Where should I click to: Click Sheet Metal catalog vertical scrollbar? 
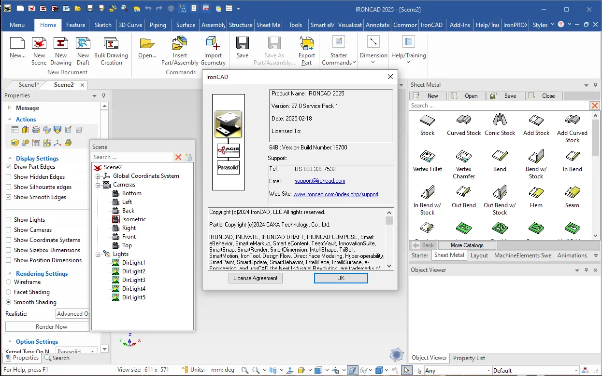tap(596, 175)
